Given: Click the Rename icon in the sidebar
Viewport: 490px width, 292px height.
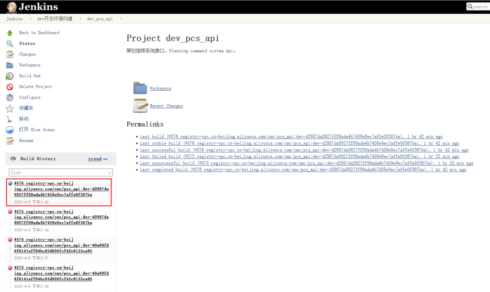Looking at the screenshot, I should (x=10, y=140).
